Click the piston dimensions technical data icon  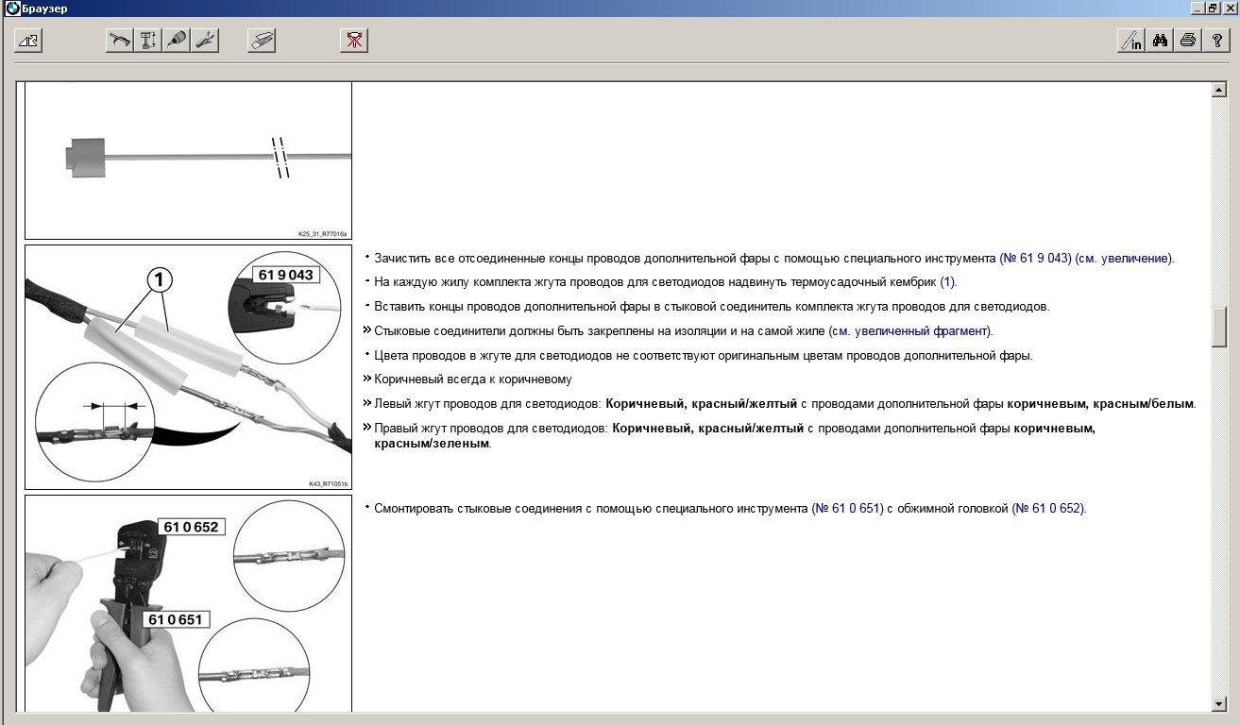(148, 41)
